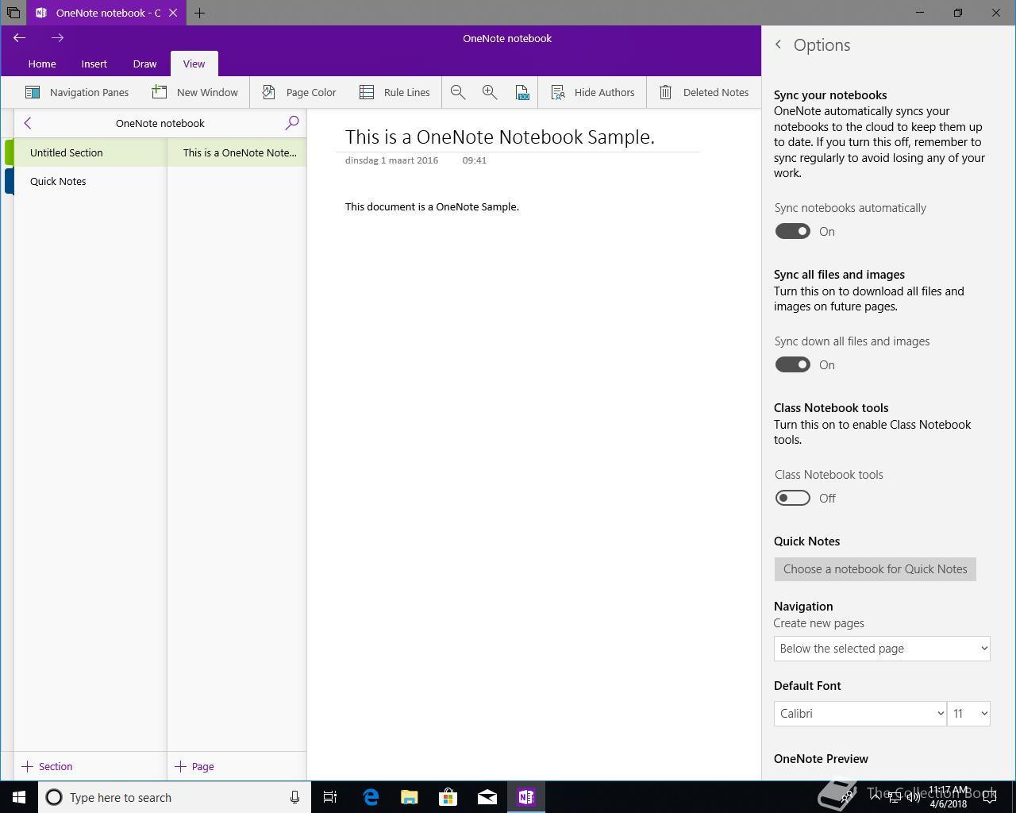Switch to the Insert tab

click(x=94, y=64)
